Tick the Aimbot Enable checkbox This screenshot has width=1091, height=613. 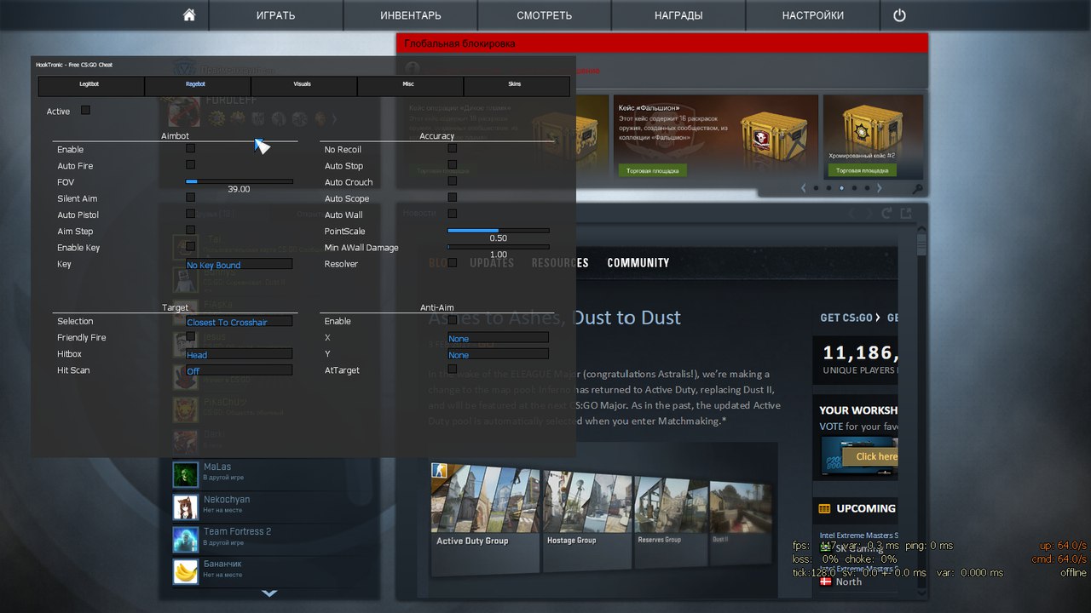[190, 148]
